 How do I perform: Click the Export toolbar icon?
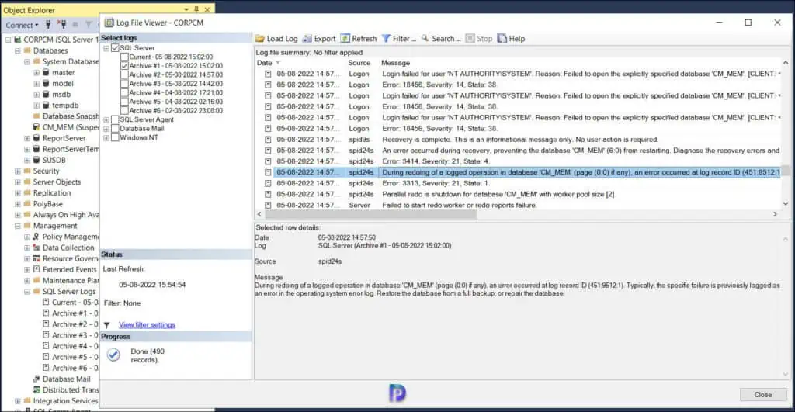point(307,39)
